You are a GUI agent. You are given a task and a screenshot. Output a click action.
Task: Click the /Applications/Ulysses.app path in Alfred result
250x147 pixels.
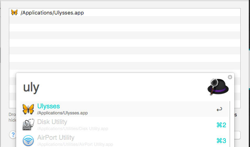click(x=62, y=113)
